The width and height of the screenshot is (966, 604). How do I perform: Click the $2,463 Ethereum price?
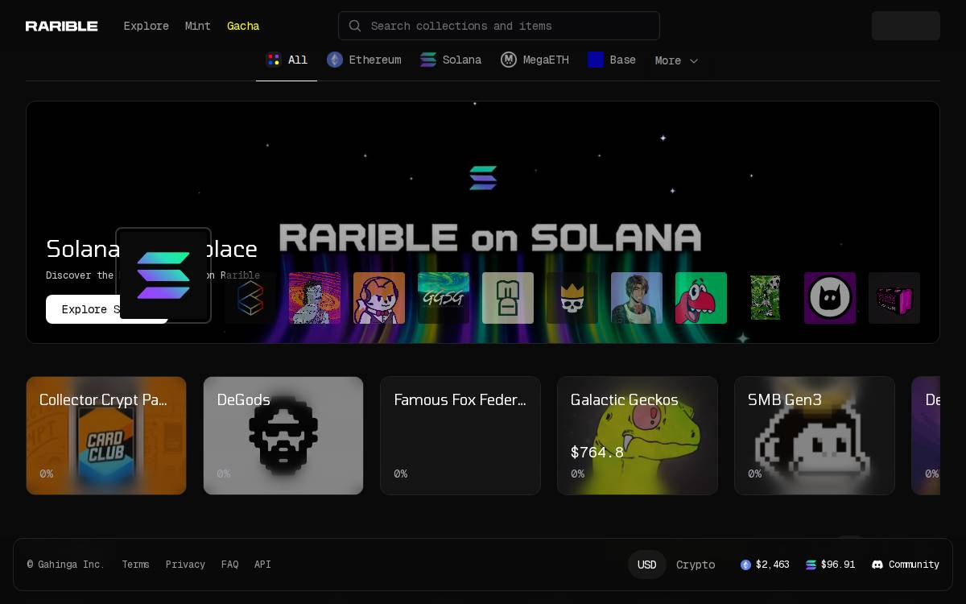click(x=772, y=565)
